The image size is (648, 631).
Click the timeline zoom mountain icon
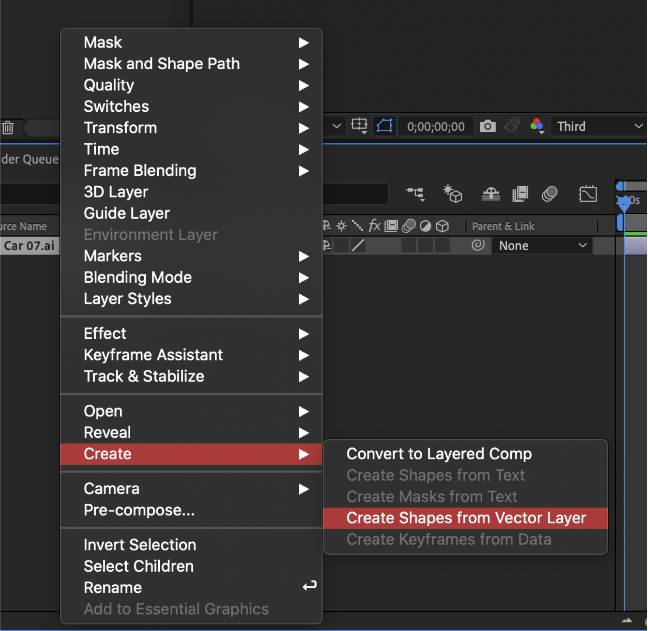point(627,621)
